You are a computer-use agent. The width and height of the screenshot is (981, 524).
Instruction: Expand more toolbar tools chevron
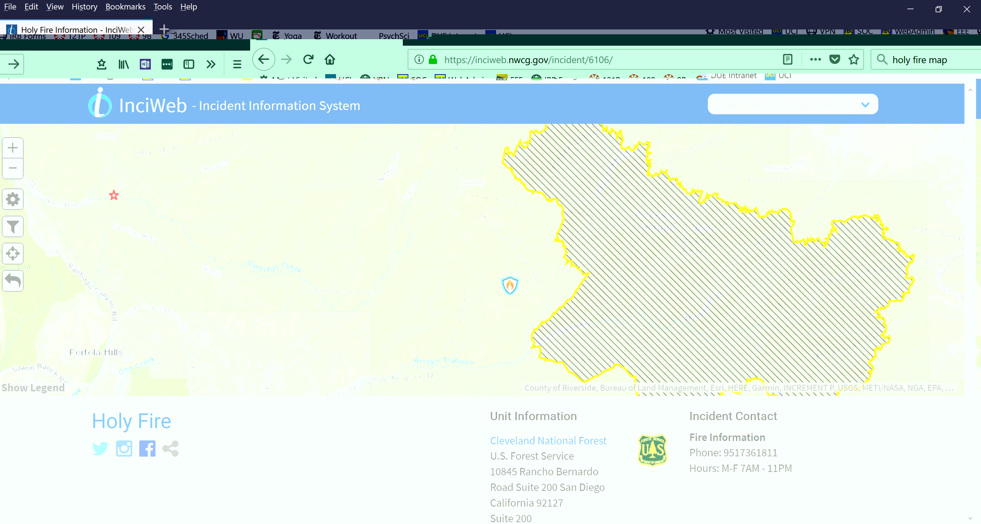pyautogui.click(x=211, y=64)
